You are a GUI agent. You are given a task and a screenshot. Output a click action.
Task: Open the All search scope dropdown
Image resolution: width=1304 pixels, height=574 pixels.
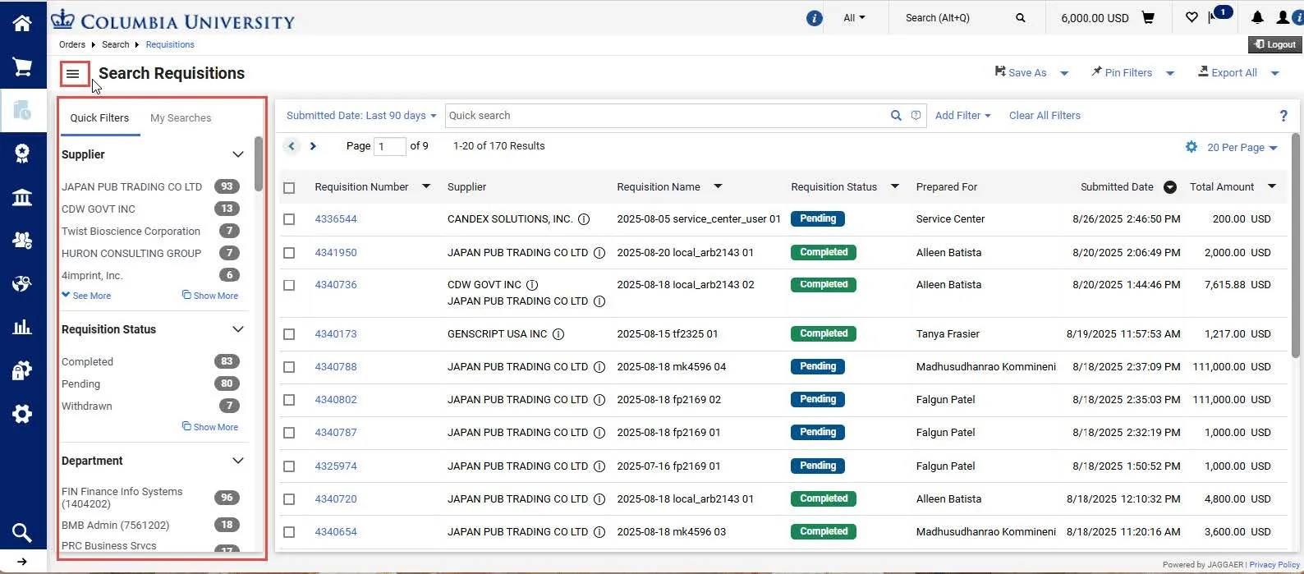click(x=854, y=17)
